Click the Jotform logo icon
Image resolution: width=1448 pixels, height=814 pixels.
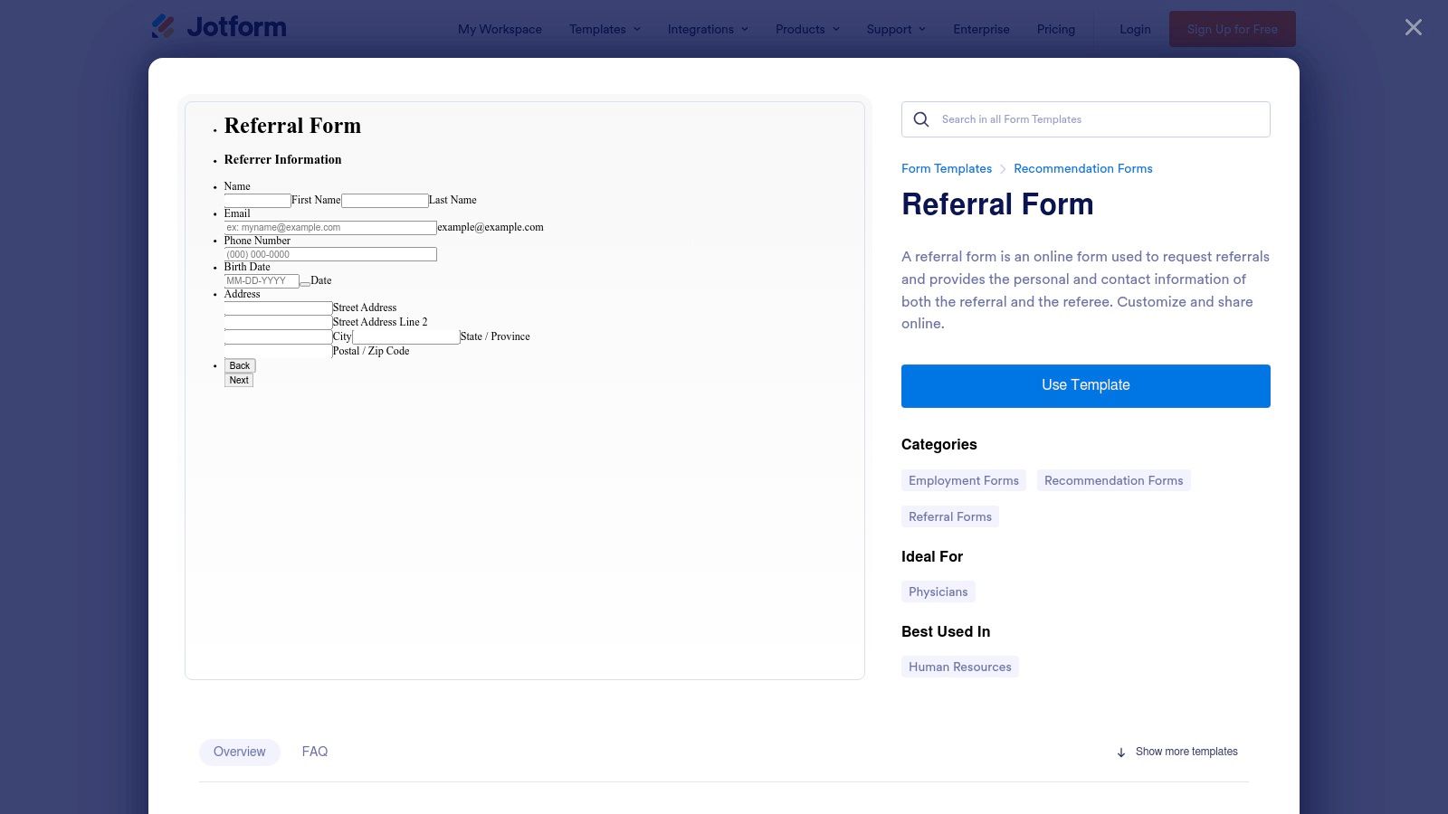point(165,26)
